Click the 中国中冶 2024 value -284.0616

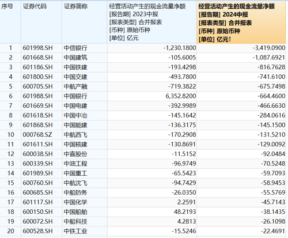pyautogui.click(x=271, y=115)
